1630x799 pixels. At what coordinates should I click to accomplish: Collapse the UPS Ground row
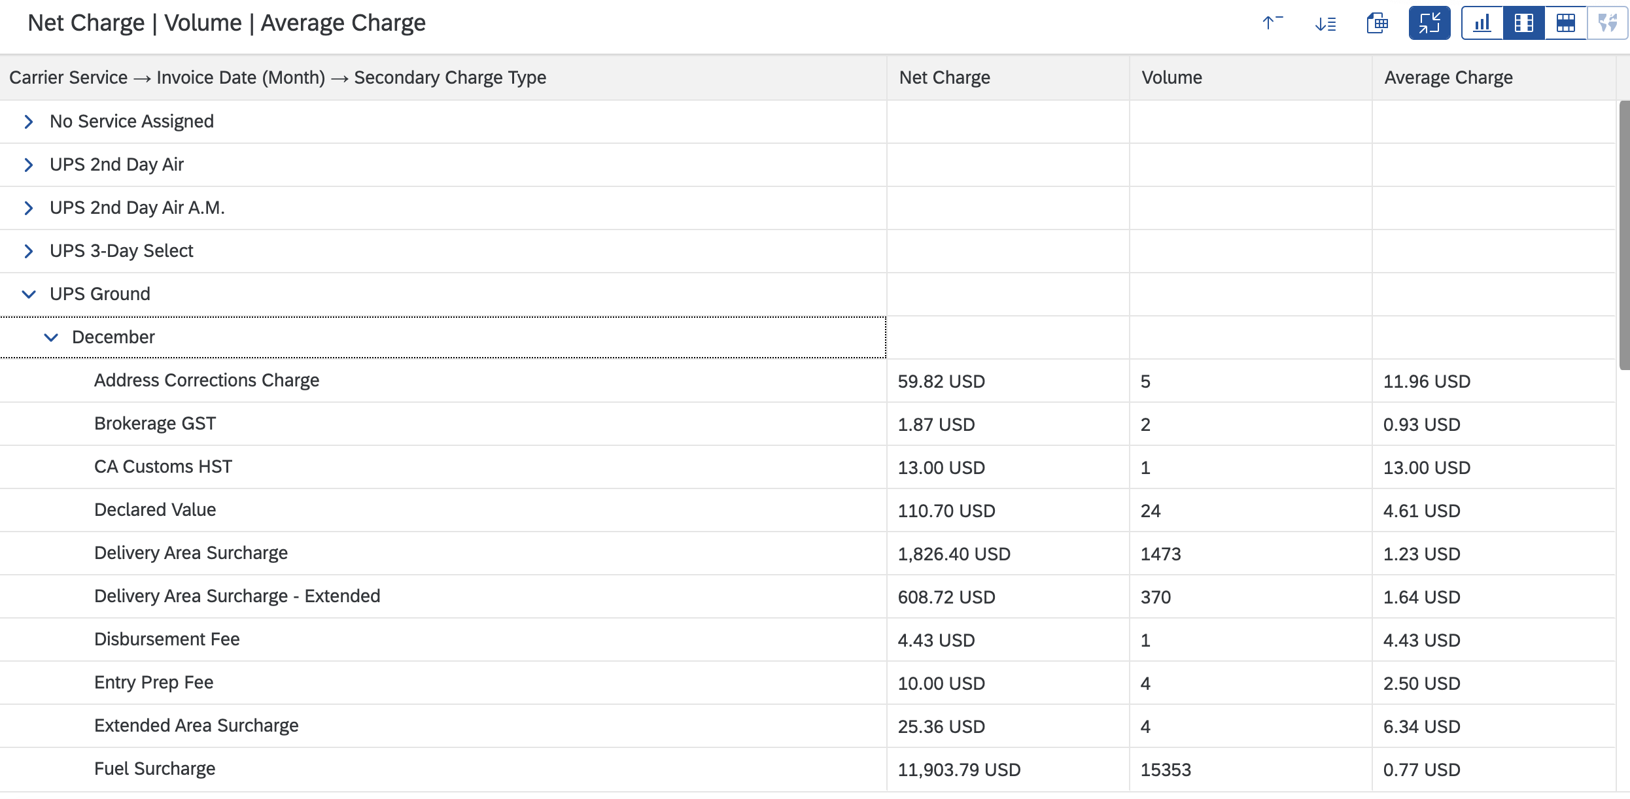point(28,294)
